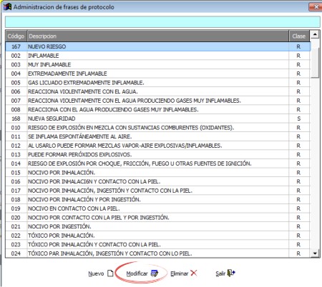The image size is (322, 287).
Task: Sort by the Descripcion column header
Action: pyautogui.click(x=157, y=36)
